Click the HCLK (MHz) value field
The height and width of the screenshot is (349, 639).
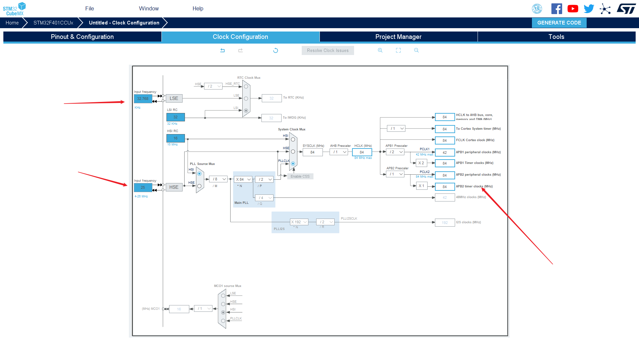coord(362,152)
